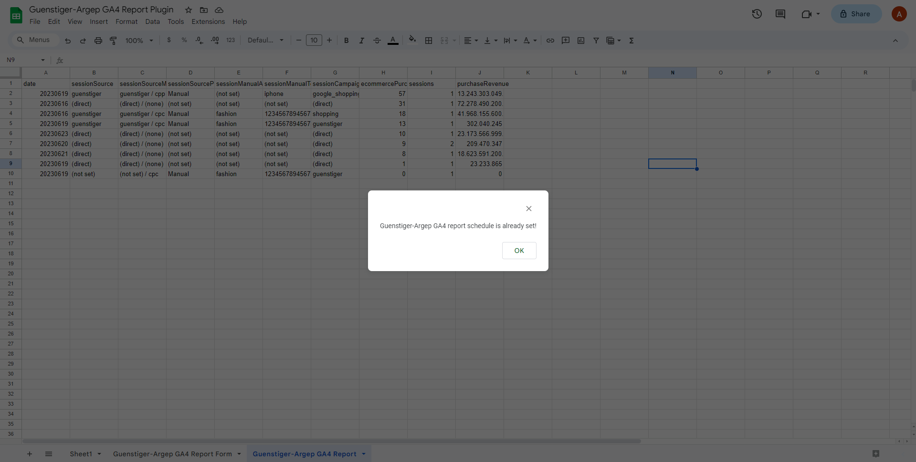Click the Insert comment icon
916x462 pixels.
pyautogui.click(x=566, y=41)
